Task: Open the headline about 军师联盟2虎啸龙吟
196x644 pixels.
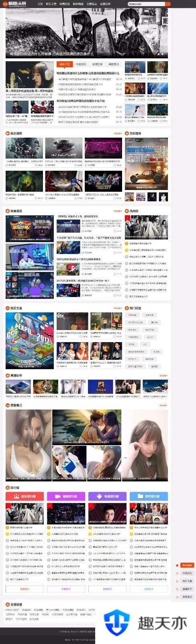Action: [81, 101]
